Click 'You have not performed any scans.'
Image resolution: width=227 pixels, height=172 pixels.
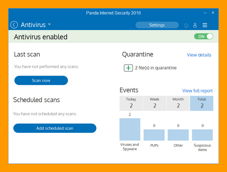coord(46,67)
